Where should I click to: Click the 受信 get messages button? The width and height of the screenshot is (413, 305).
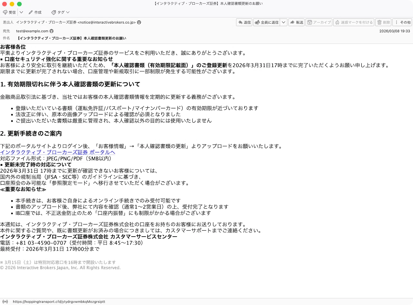tap(9, 12)
